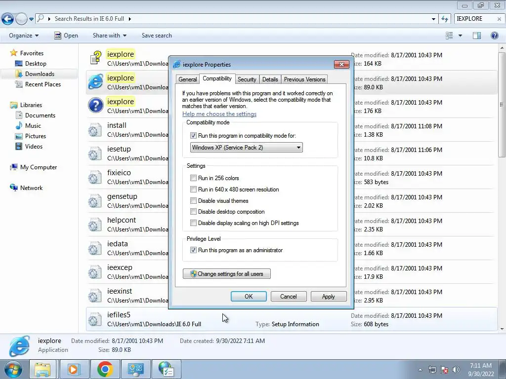Open Windows Media Player from taskbar

click(x=74, y=369)
